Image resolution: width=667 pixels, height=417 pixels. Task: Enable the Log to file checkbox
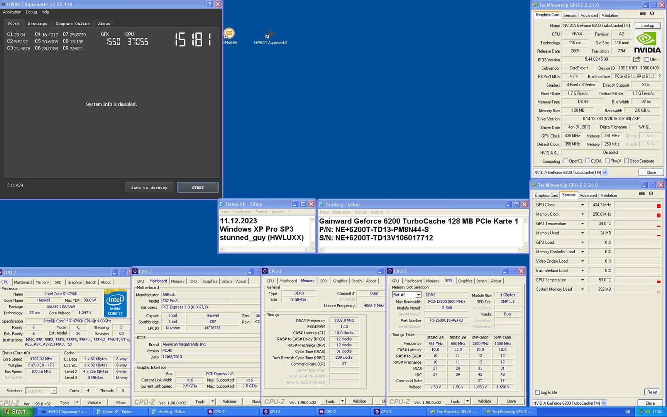tap(537, 392)
